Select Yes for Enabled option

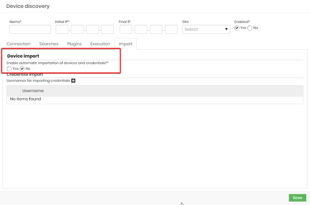click(x=237, y=28)
